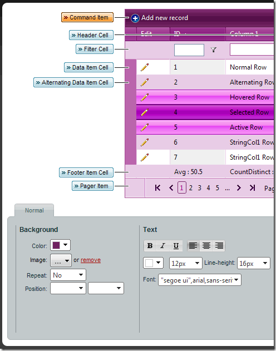Go to next page using pager arrow
Viewport: 276px width, 351px height.
[x=239, y=188]
